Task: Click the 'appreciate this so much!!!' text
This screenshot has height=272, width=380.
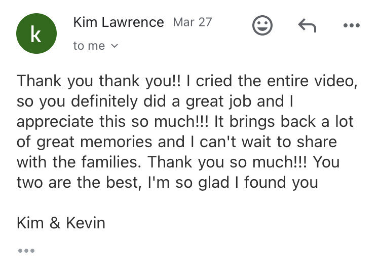Action: click(x=112, y=122)
